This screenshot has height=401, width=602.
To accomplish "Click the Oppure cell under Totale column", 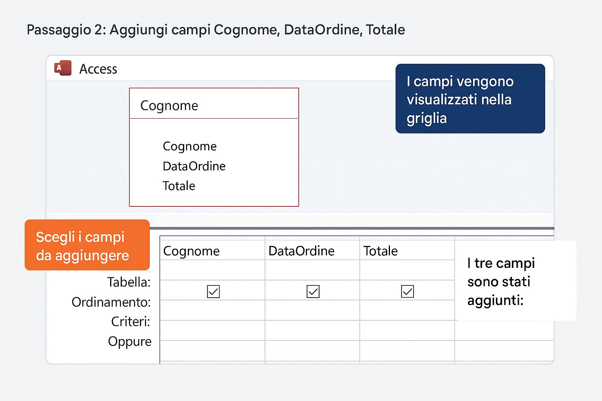I will point(407,350).
